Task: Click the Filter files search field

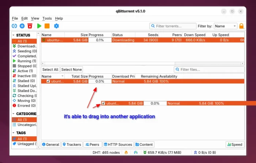Action: 209,70
